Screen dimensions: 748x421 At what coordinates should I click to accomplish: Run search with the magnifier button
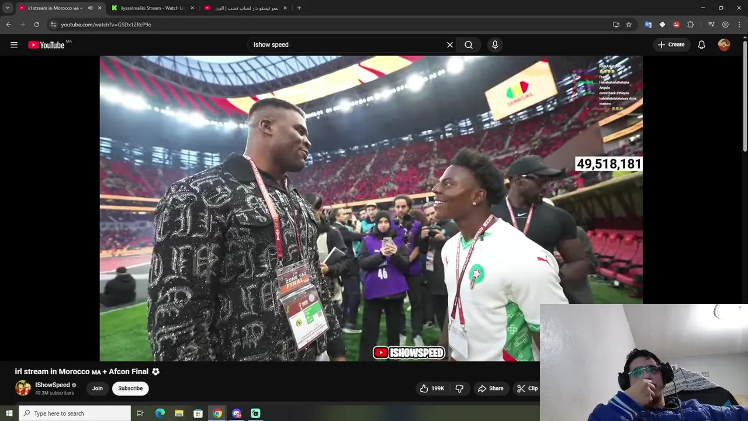pos(469,45)
